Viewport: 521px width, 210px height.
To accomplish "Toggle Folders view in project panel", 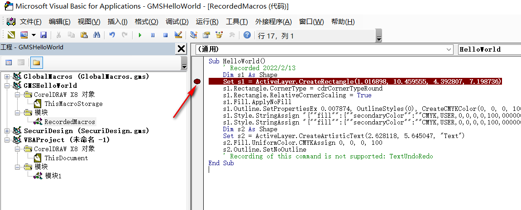I will (36, 62).
